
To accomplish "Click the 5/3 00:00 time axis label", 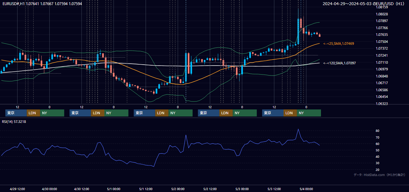I will coord(242,189).
